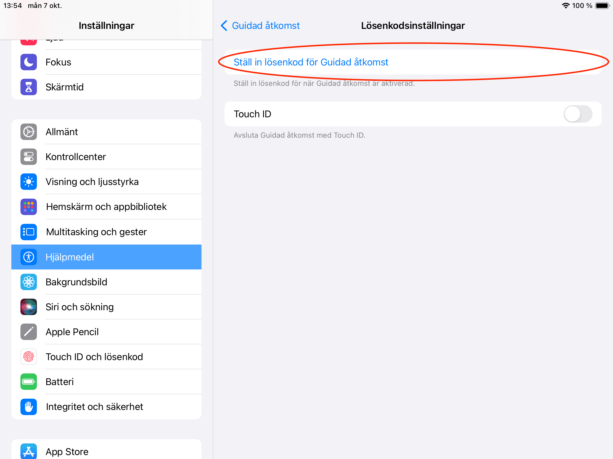
Task: Tap the Visning och ljusstyrka sun icon
Action: pos(29,182)
